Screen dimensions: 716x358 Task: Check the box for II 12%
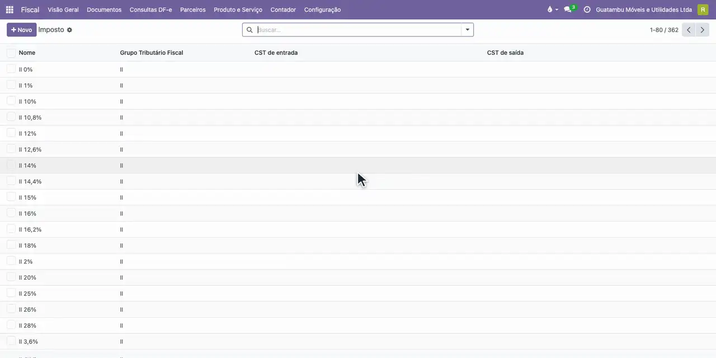point(11,133)
